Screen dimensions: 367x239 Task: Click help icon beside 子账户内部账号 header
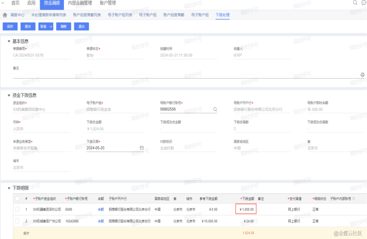coord(354,199)
